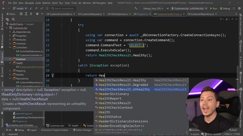Open Solution explorer options gear

(x=37, y=14)
